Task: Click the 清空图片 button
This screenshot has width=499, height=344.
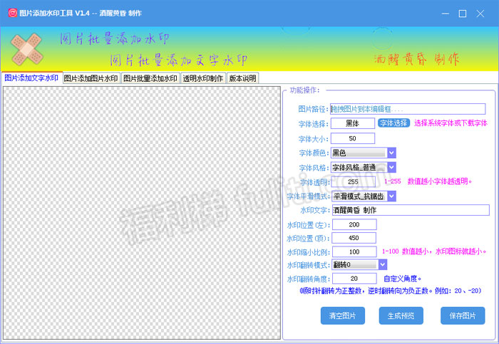Action: pyautogui.click(x=343, y=316)
